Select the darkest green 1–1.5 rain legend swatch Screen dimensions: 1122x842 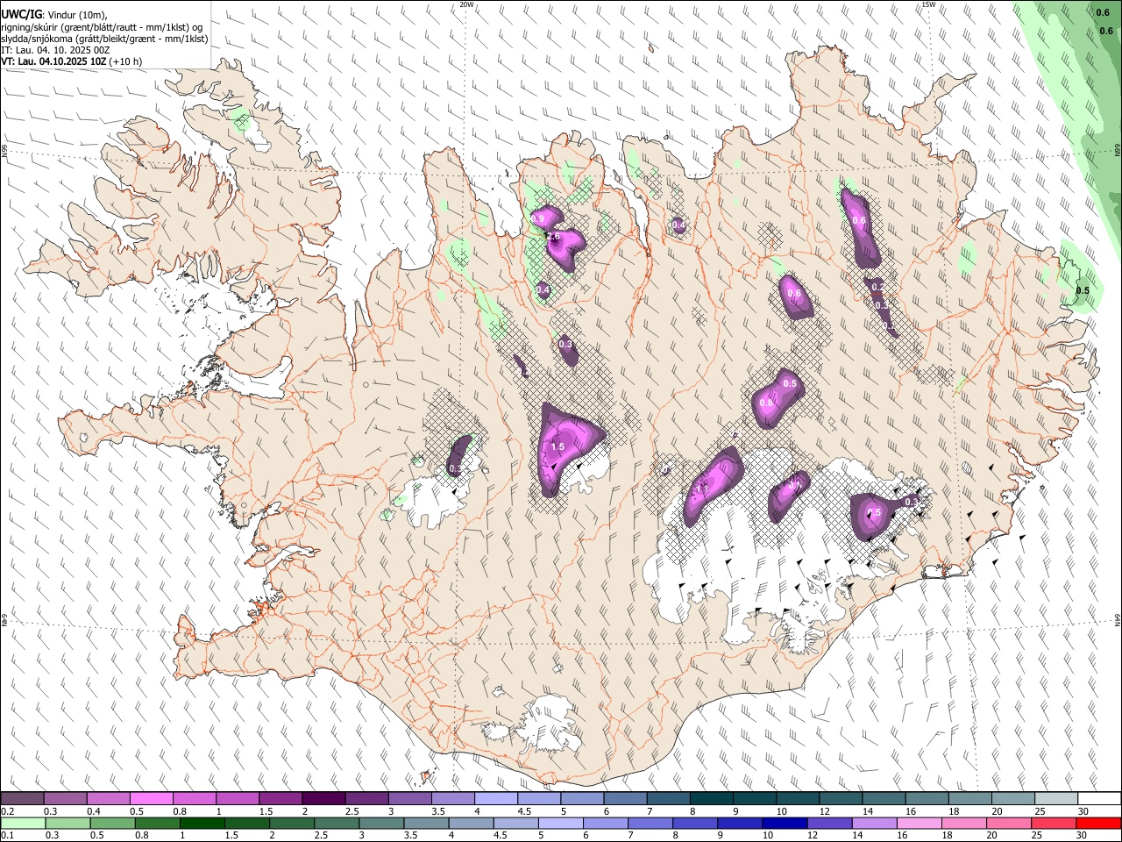(x=202, y=824)
